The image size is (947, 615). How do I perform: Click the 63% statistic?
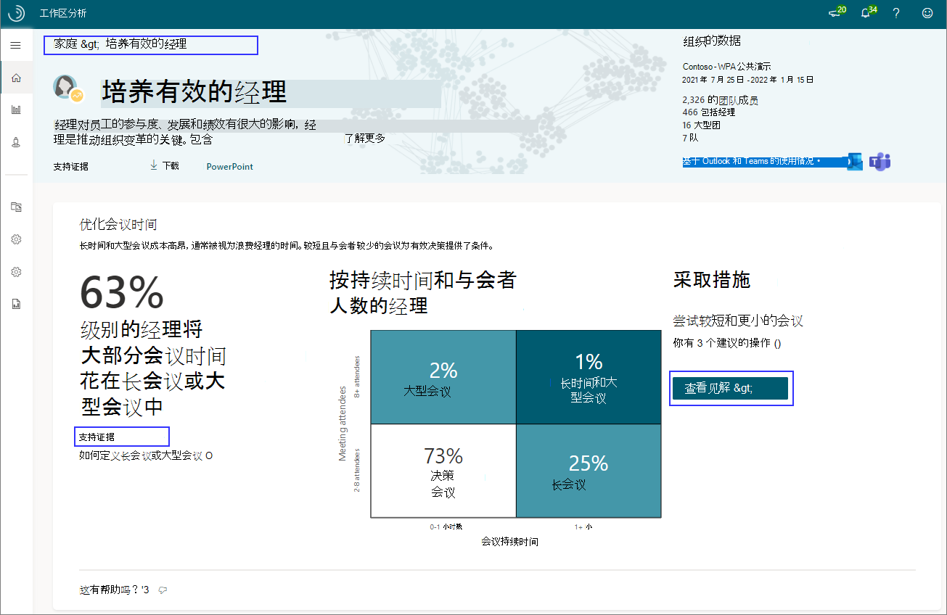coord(122,293)
